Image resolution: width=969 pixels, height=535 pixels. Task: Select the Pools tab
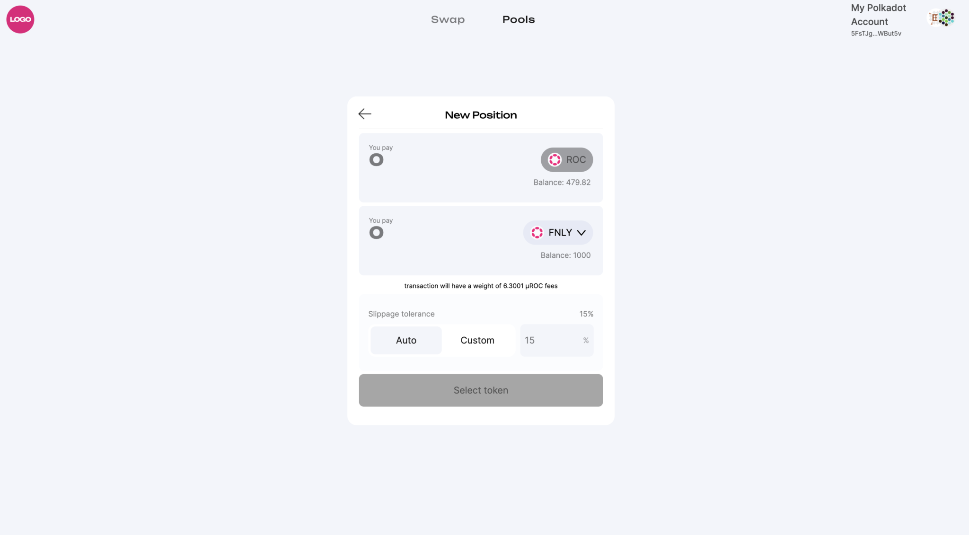[519, 19]
